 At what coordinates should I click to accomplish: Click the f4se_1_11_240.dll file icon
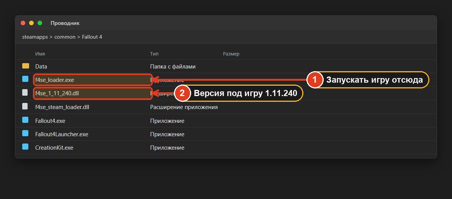25,93
